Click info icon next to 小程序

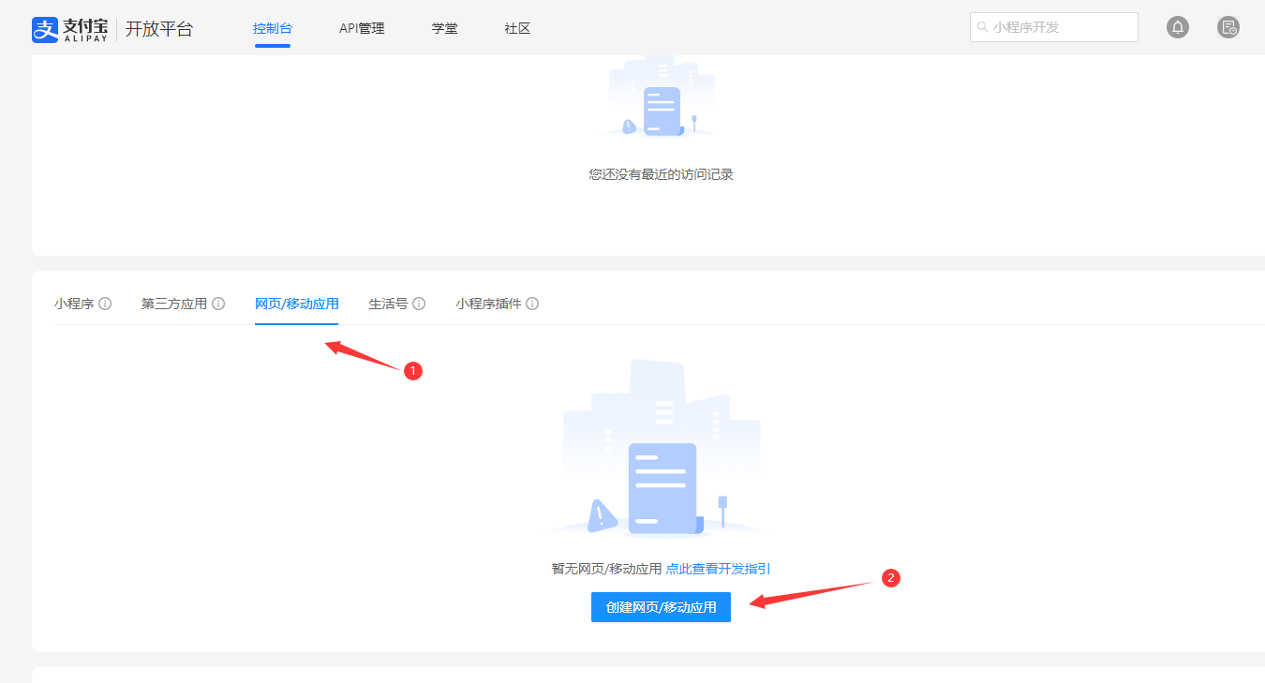(105, 304)
